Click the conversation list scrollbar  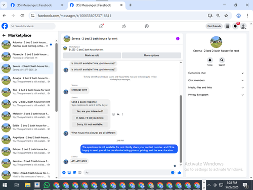pos(56,77)
